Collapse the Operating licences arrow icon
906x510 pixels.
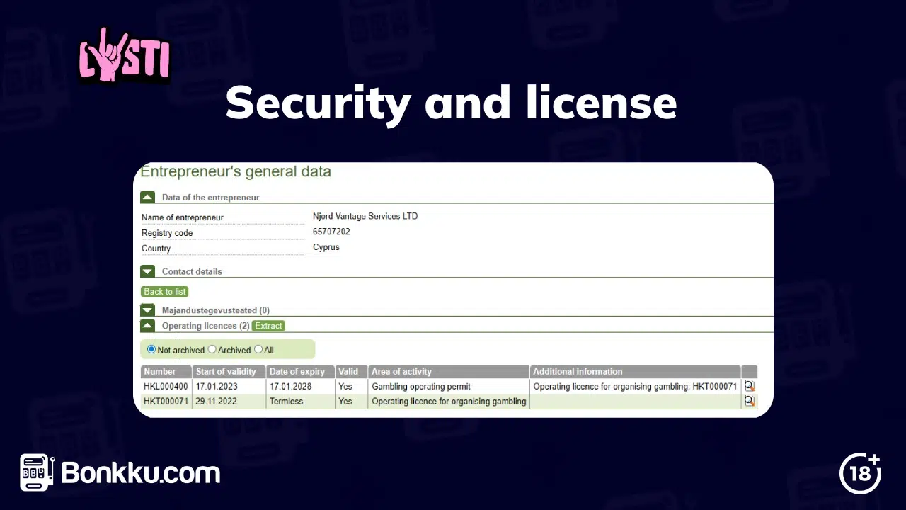pos(147,325)
